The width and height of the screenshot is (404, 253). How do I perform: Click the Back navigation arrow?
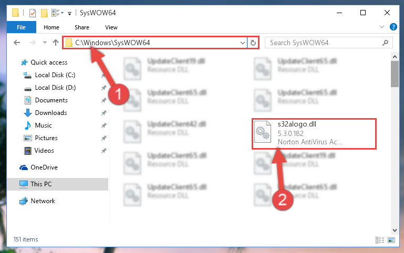[17, 43]
